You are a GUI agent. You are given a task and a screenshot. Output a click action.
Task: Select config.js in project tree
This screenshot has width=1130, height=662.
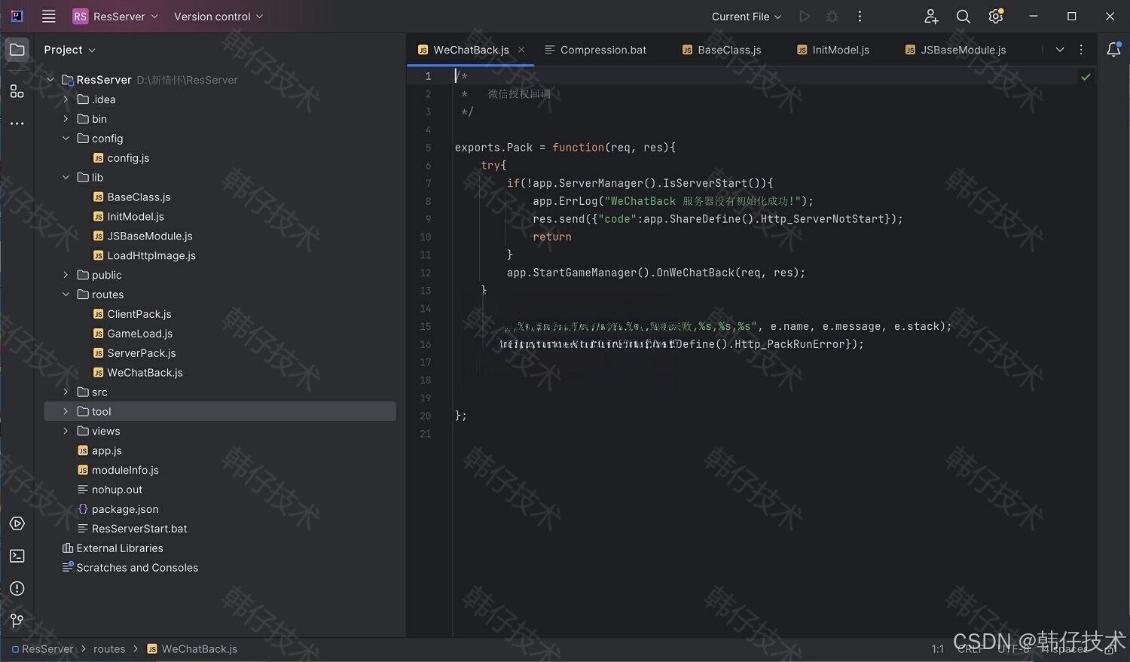click(121, 158)
